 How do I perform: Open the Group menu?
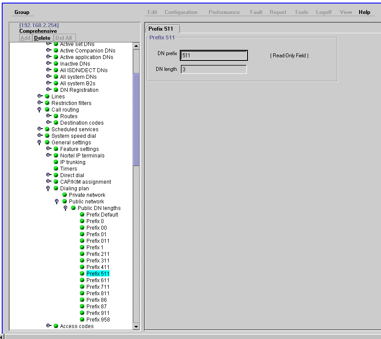(22, 12)
